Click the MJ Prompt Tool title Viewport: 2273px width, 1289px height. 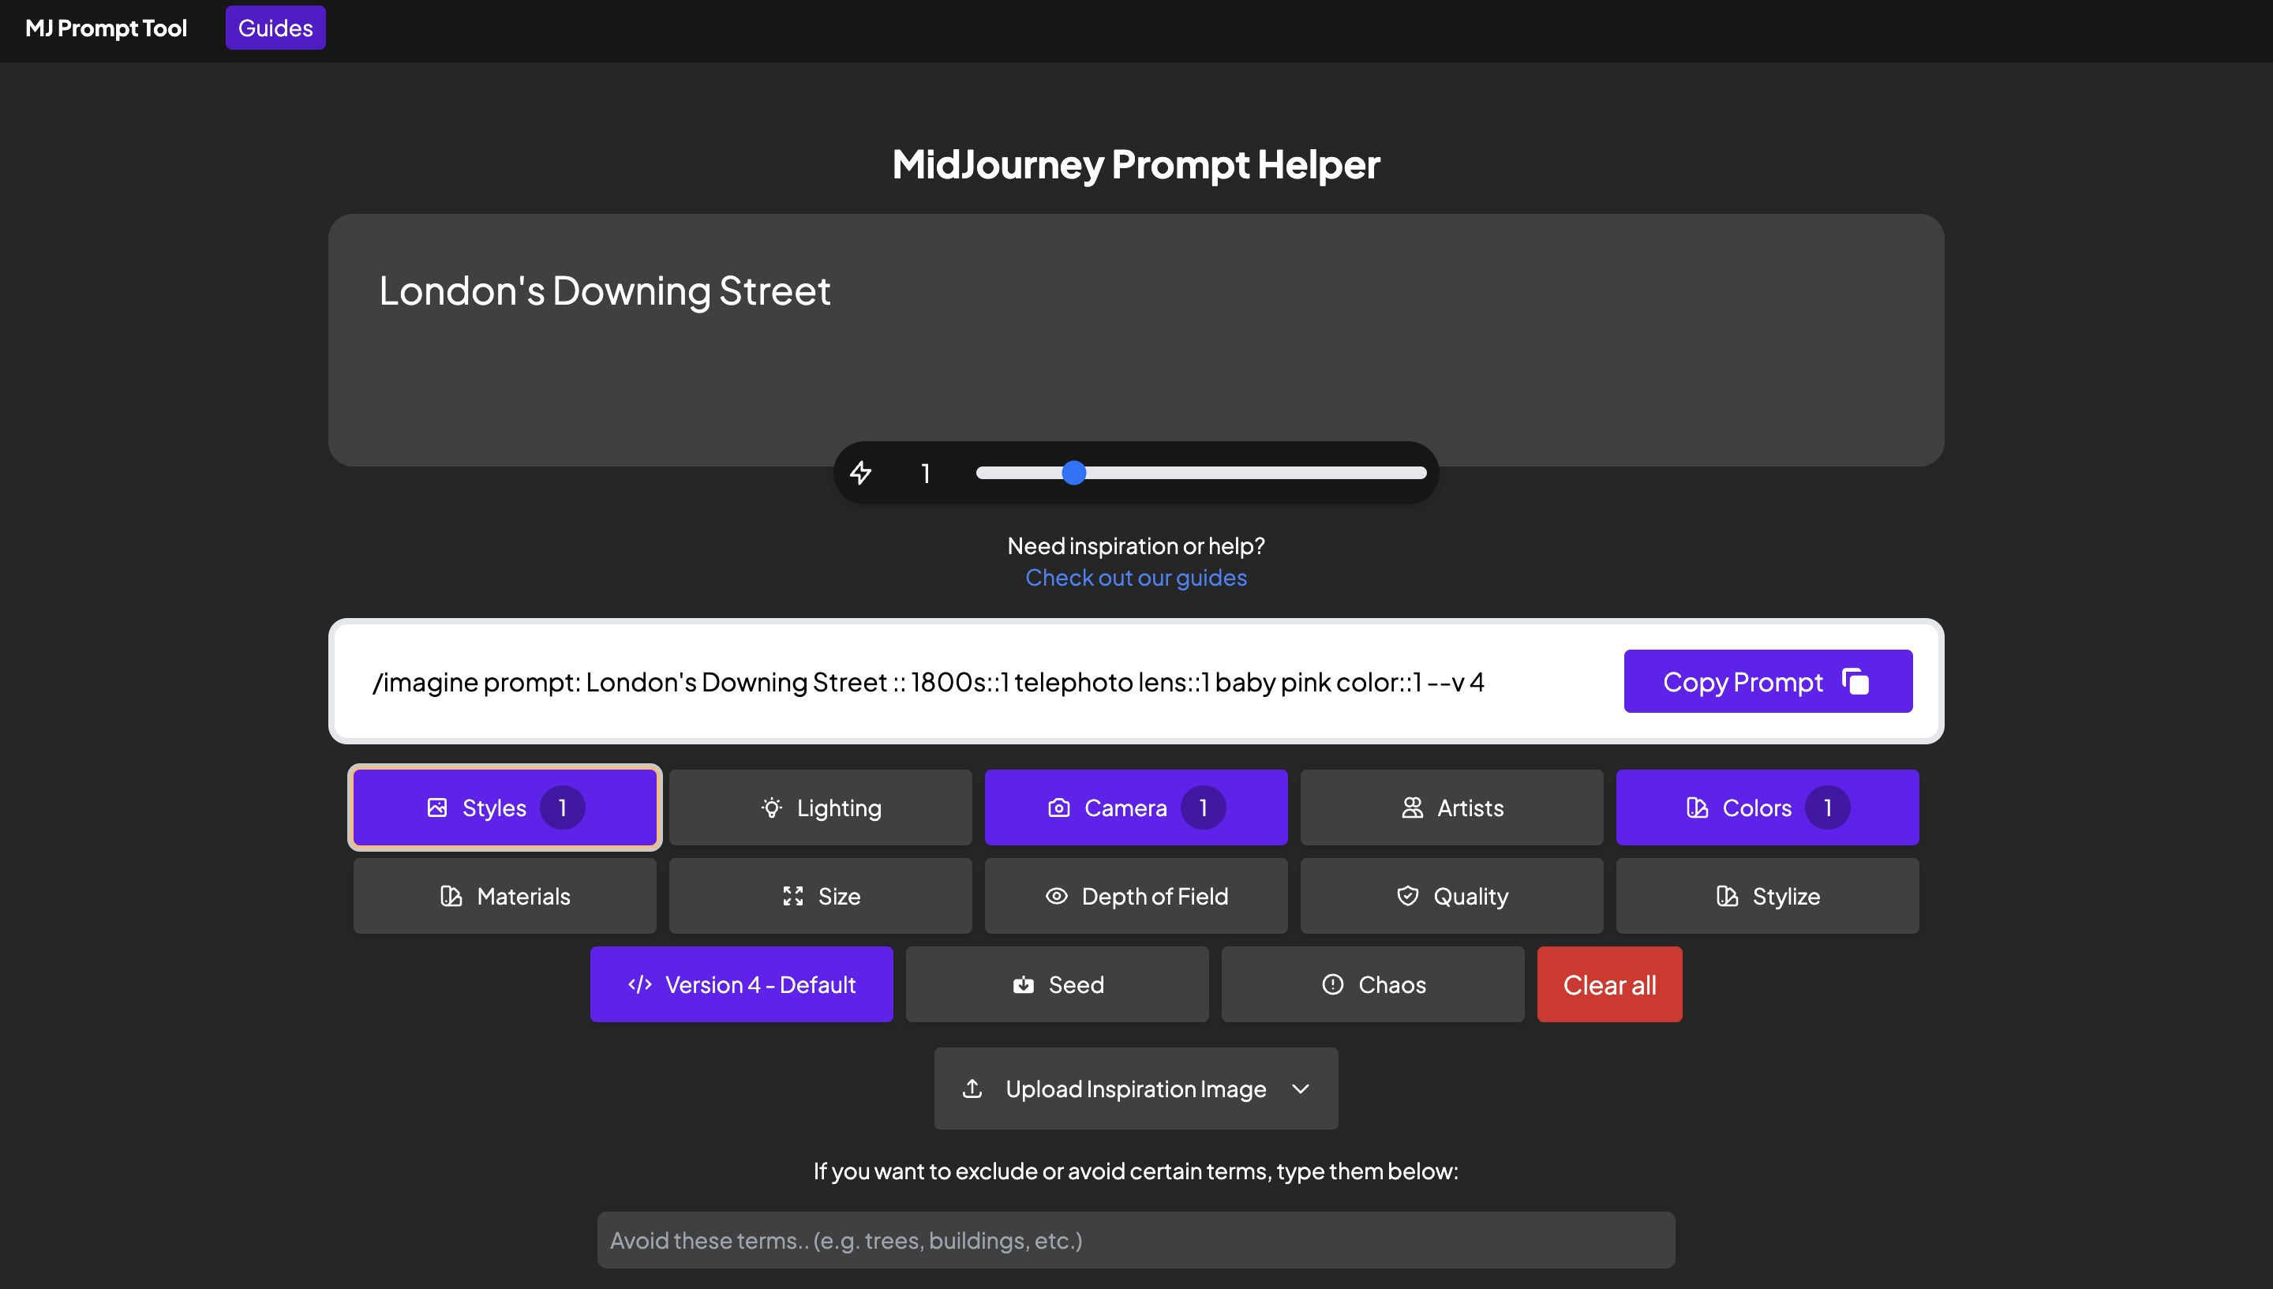(107, 28)
